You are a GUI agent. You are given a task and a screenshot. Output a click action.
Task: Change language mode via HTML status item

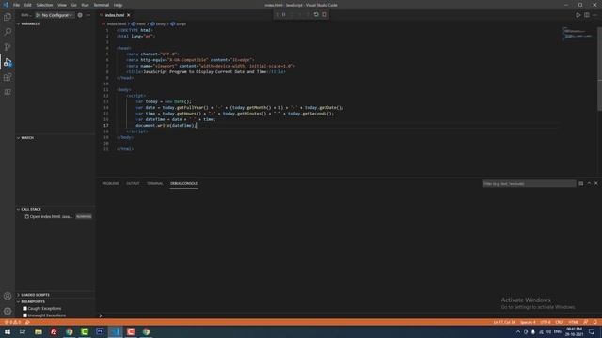574,322
